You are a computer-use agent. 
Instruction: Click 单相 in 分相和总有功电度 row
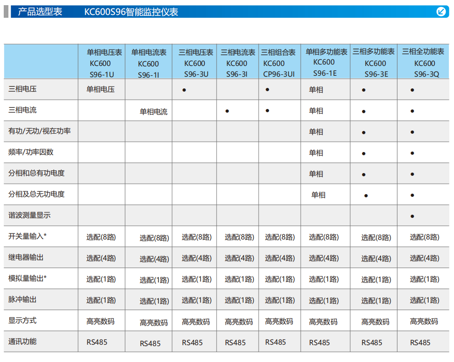coord(316,174)
